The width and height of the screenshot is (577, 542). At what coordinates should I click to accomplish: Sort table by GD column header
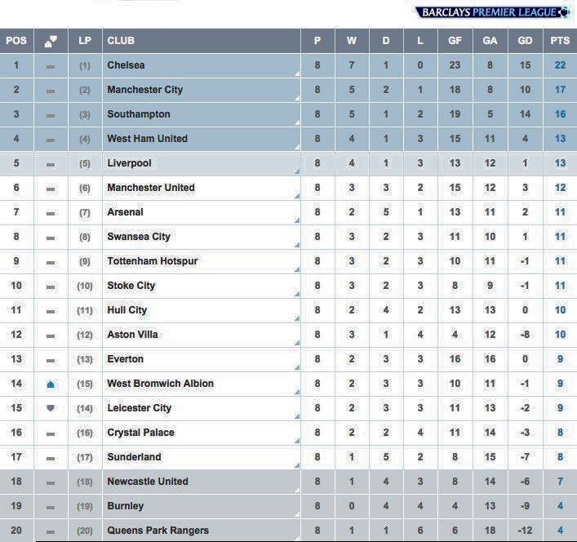(x=525, y=41)
